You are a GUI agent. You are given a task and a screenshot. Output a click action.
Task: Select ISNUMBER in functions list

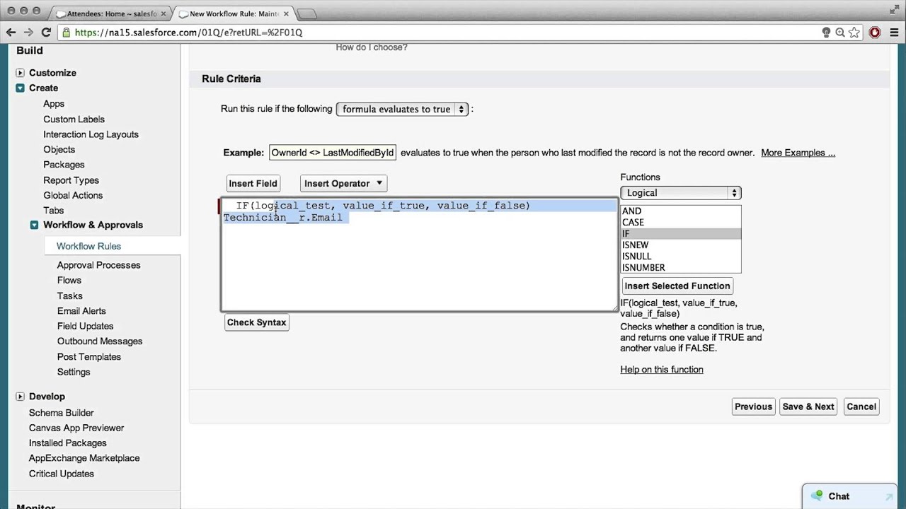(681, 267)
